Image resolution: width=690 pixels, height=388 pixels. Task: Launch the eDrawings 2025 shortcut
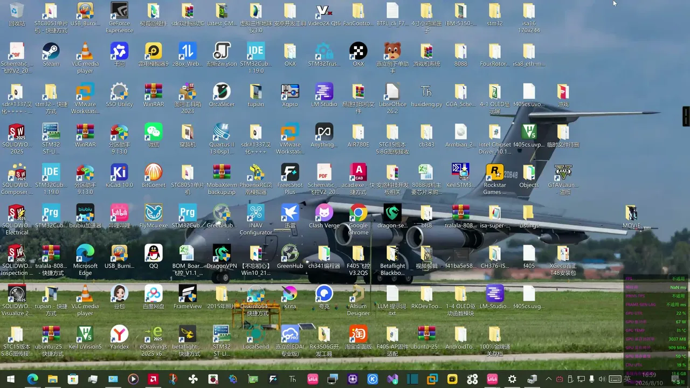tap(153, 342)
